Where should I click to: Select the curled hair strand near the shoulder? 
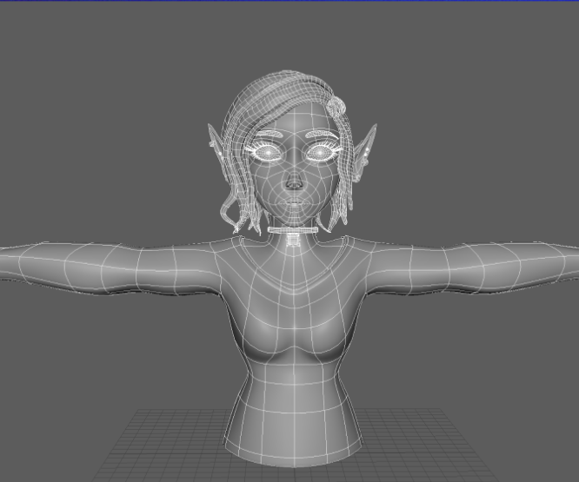pyautogui.click(x=228, y=210)
